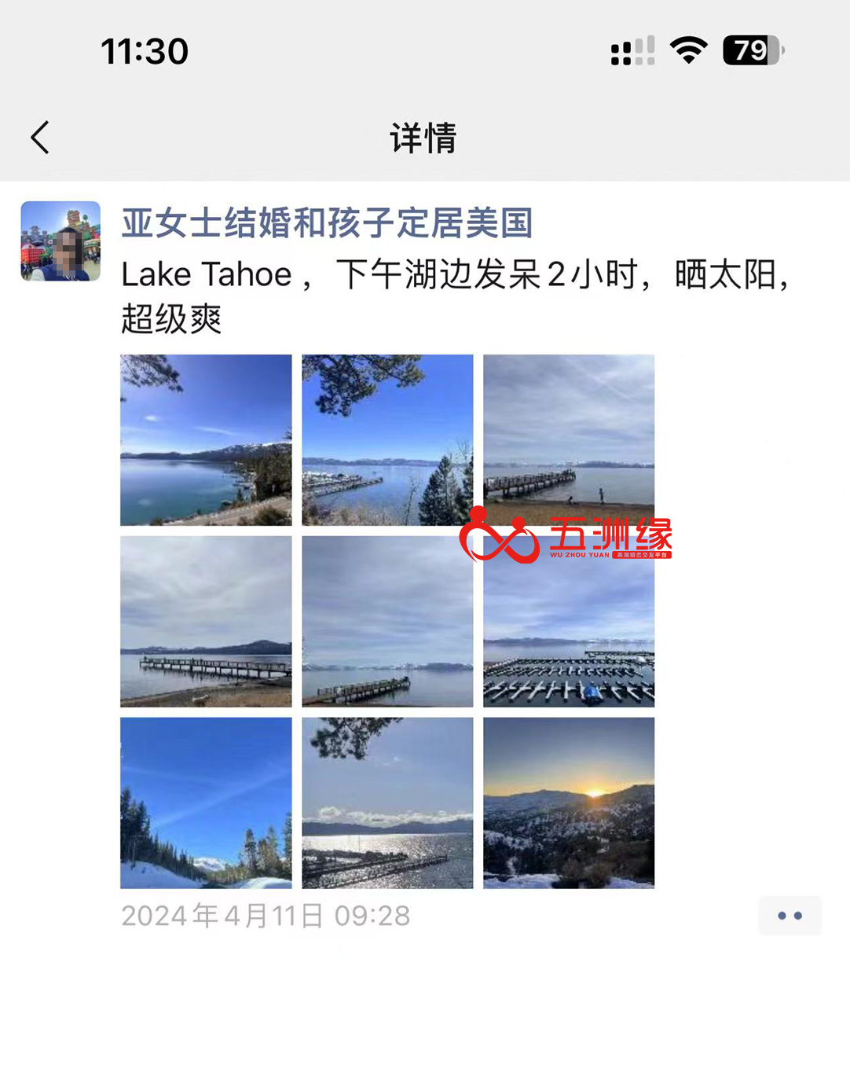Open the first photo of blue lake shoreline
This screenshot has height=1069, width=850.
(206, 440)
